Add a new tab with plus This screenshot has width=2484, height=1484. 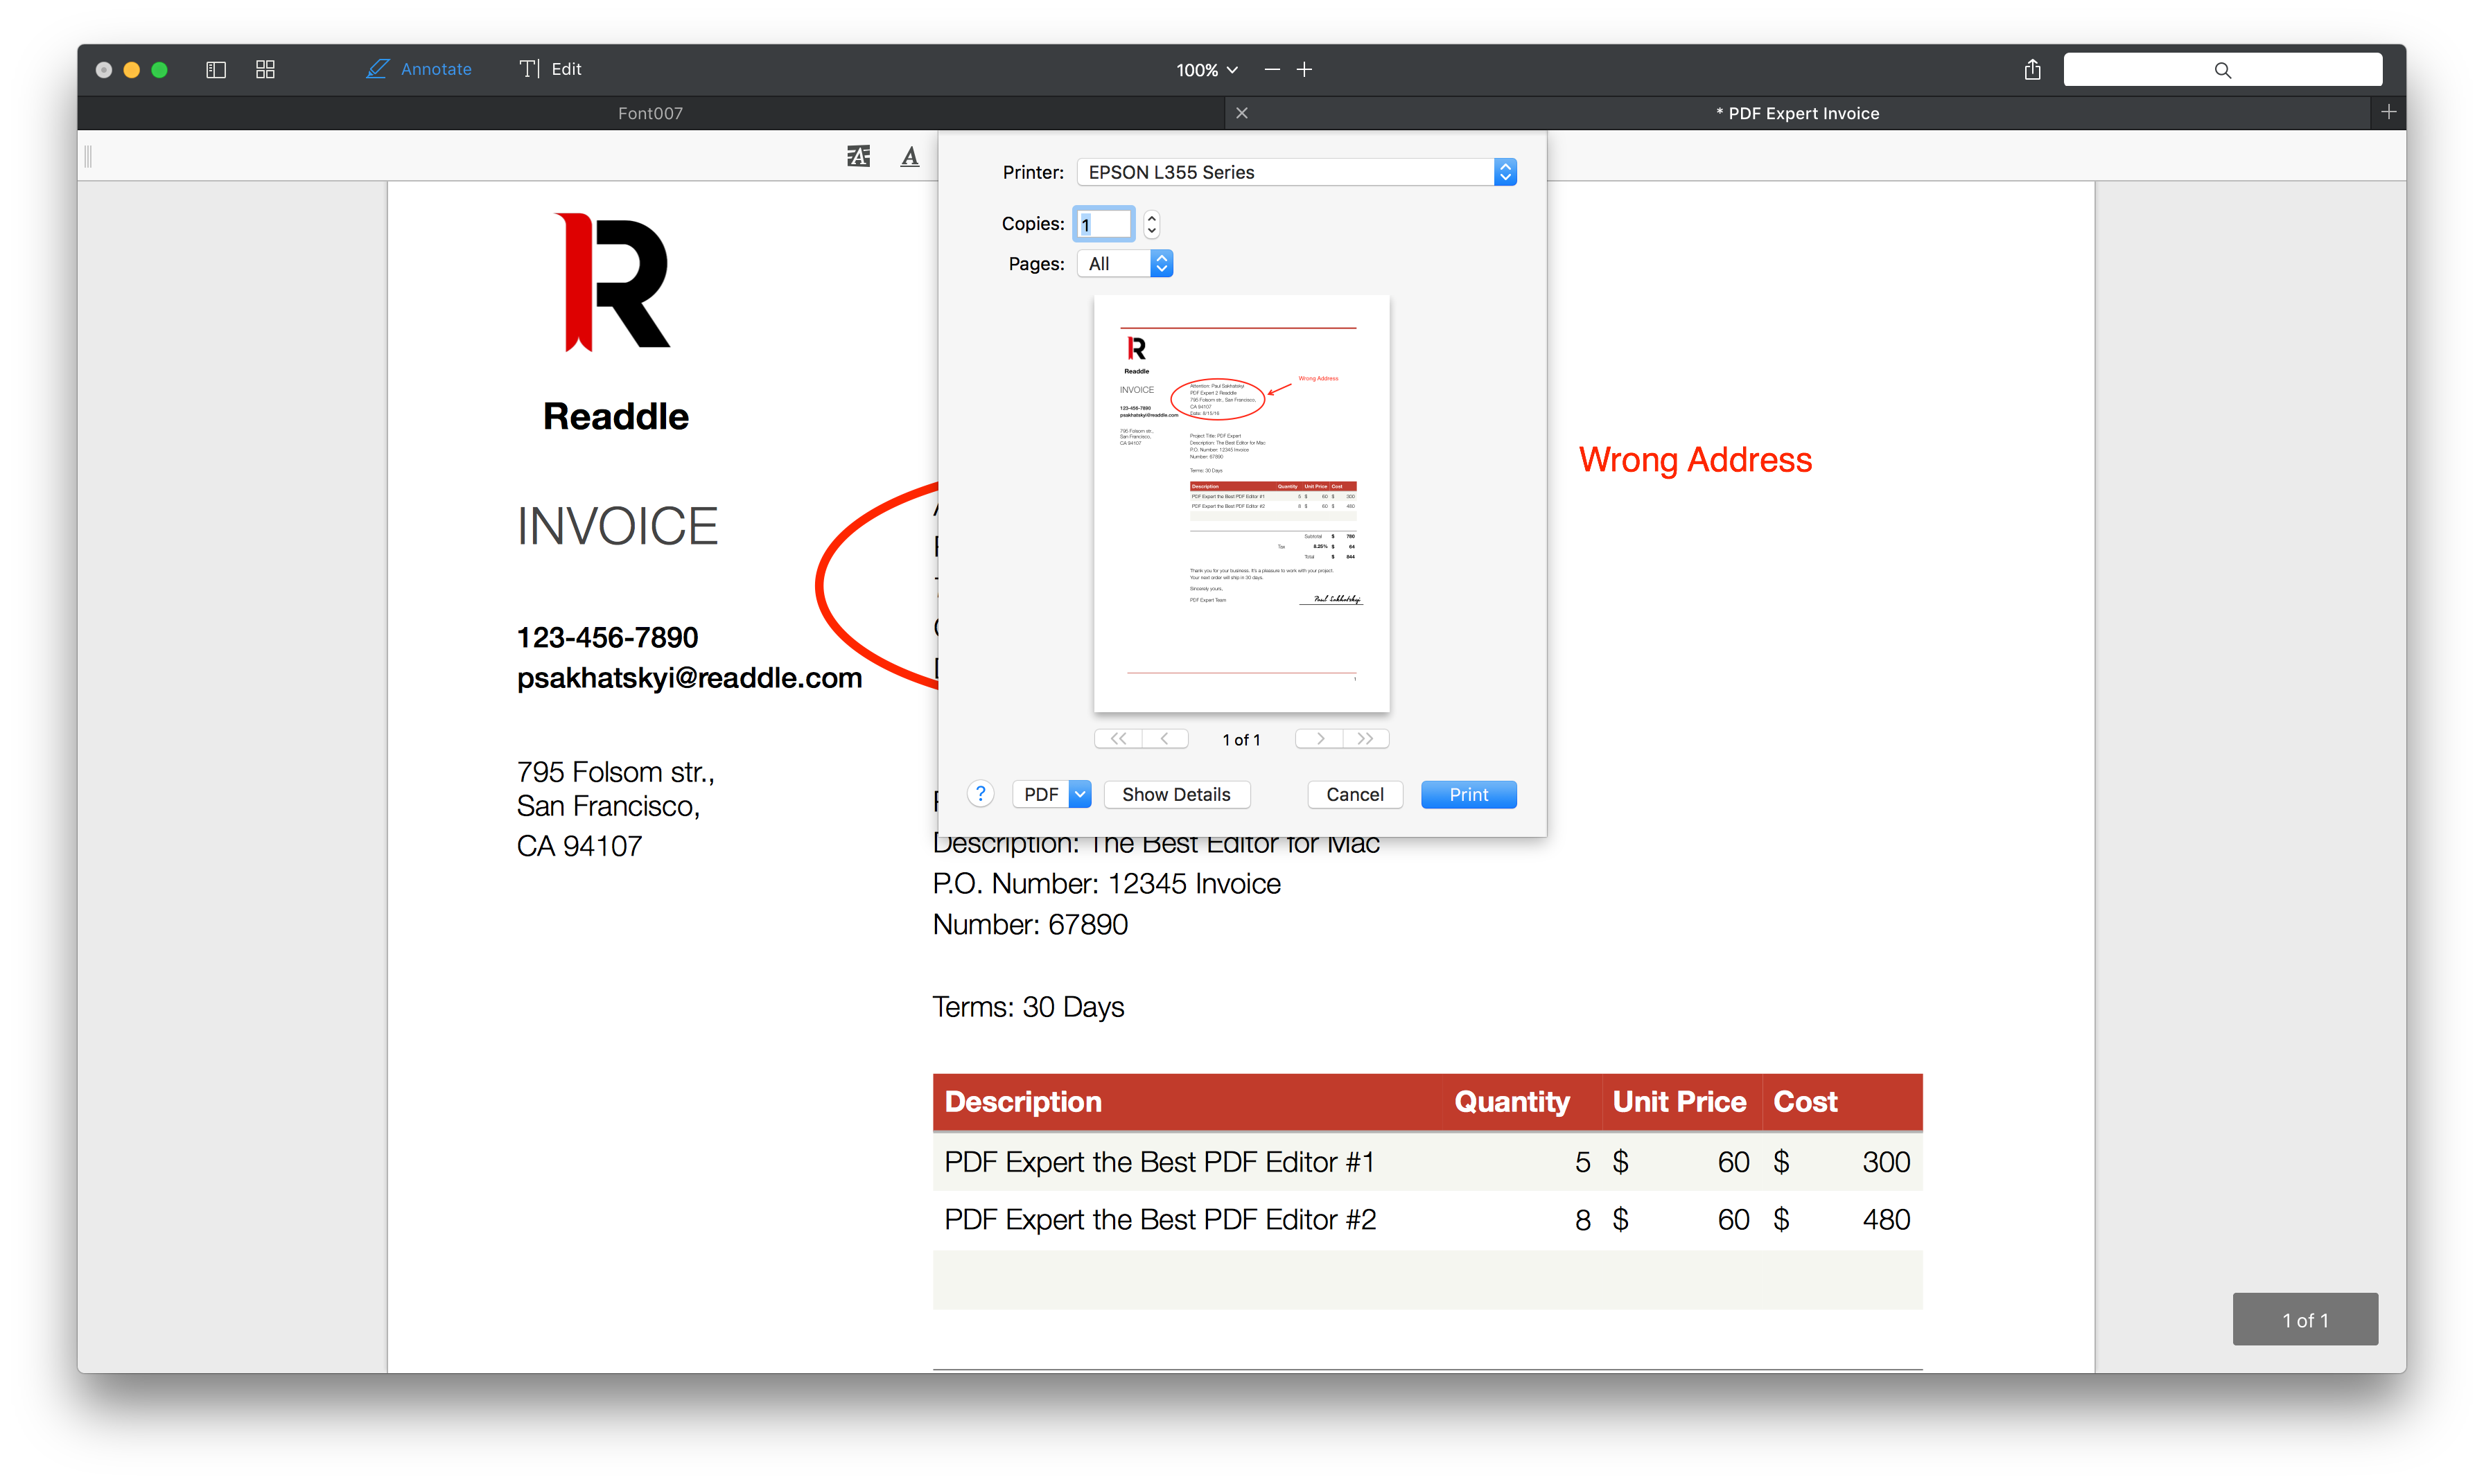pos(2389,112)
